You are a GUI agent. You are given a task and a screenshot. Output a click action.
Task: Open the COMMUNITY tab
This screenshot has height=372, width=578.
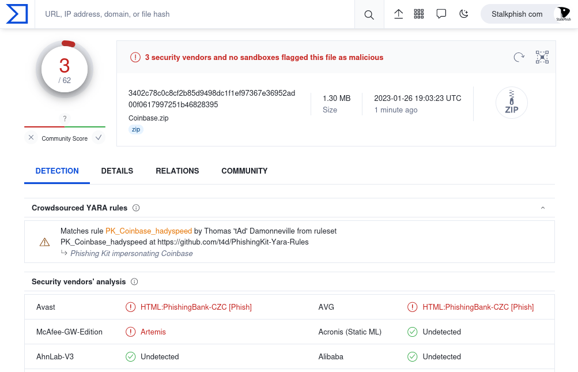point(244,171)
